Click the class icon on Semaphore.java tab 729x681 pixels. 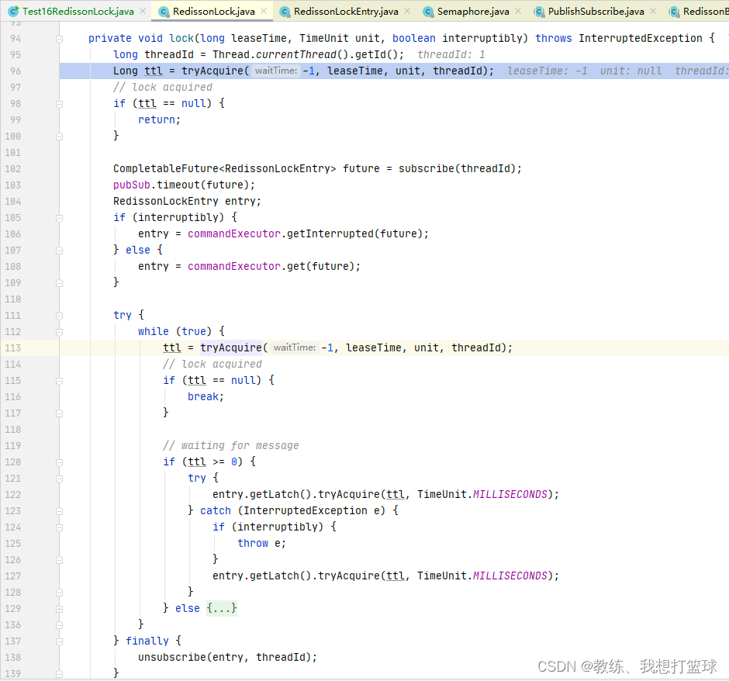click(430, 11)
